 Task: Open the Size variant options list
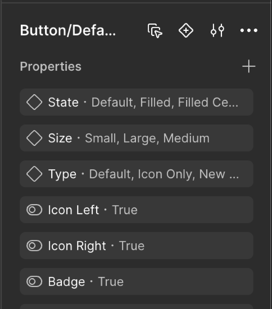point(136,138)
